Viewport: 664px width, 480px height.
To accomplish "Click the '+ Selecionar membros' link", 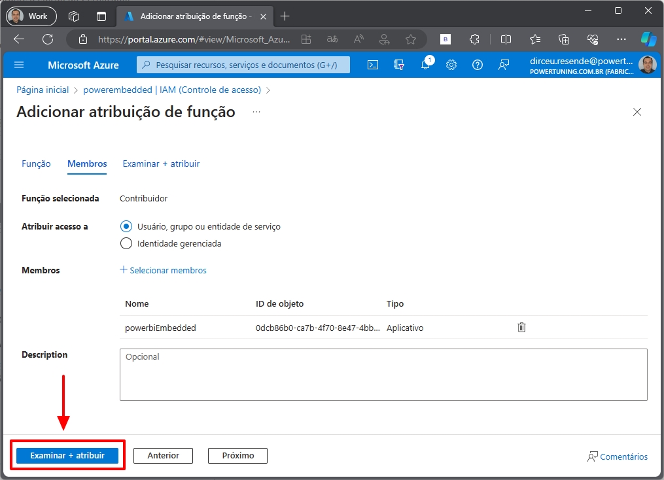I will pyautogui.click(x=164, y=270).
